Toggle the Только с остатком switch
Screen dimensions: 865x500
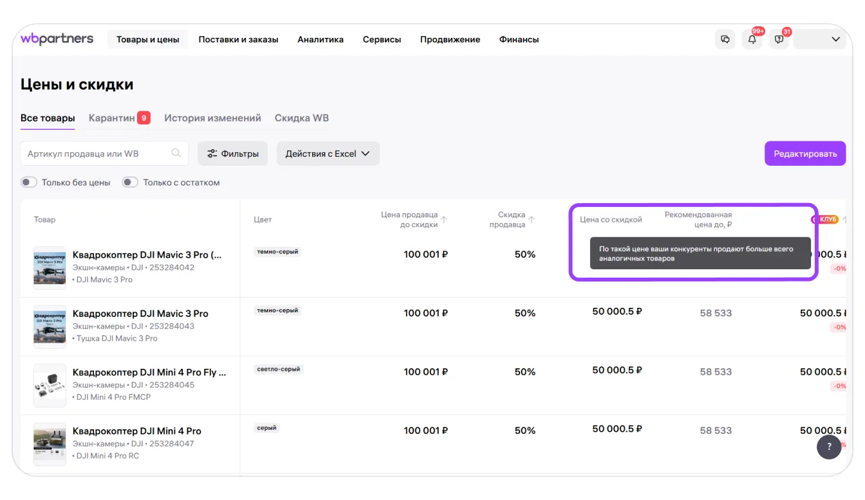(130, 183)
